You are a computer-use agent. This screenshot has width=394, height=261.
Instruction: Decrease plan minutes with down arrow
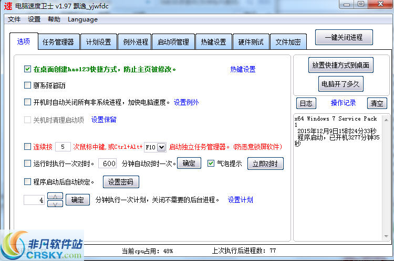click(x=55, y=204)
